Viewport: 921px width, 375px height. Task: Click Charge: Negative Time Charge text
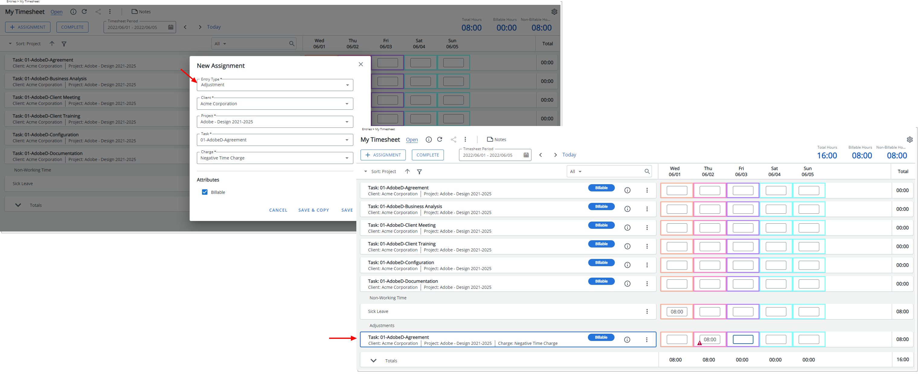tap(527, 343)
